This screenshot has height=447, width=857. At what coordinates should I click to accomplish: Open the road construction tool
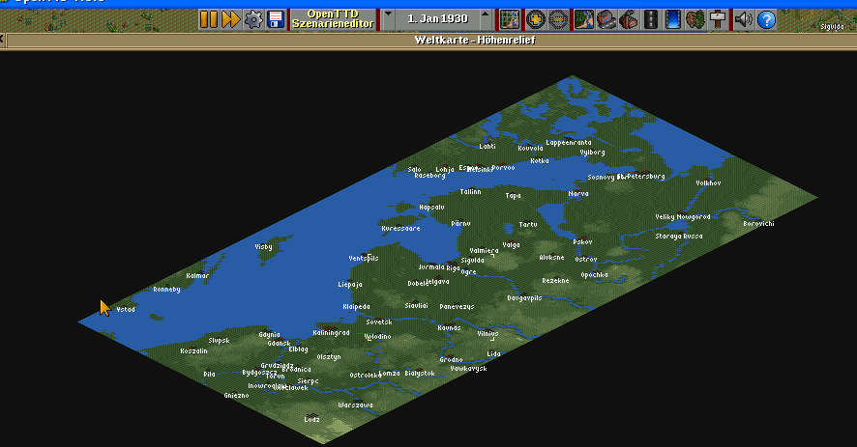point(650,19)
